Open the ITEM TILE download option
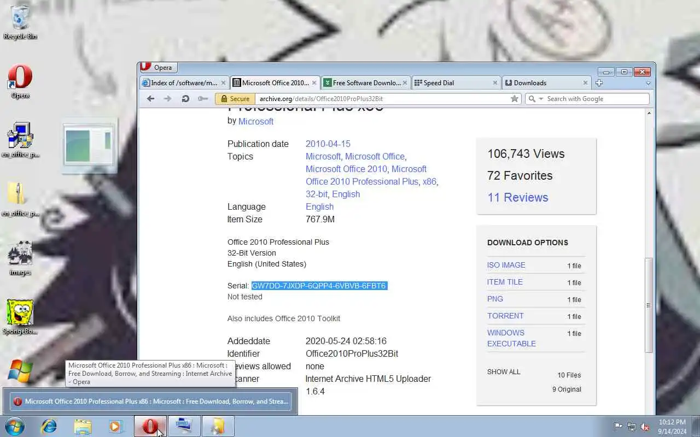 [x=505, y=282]
